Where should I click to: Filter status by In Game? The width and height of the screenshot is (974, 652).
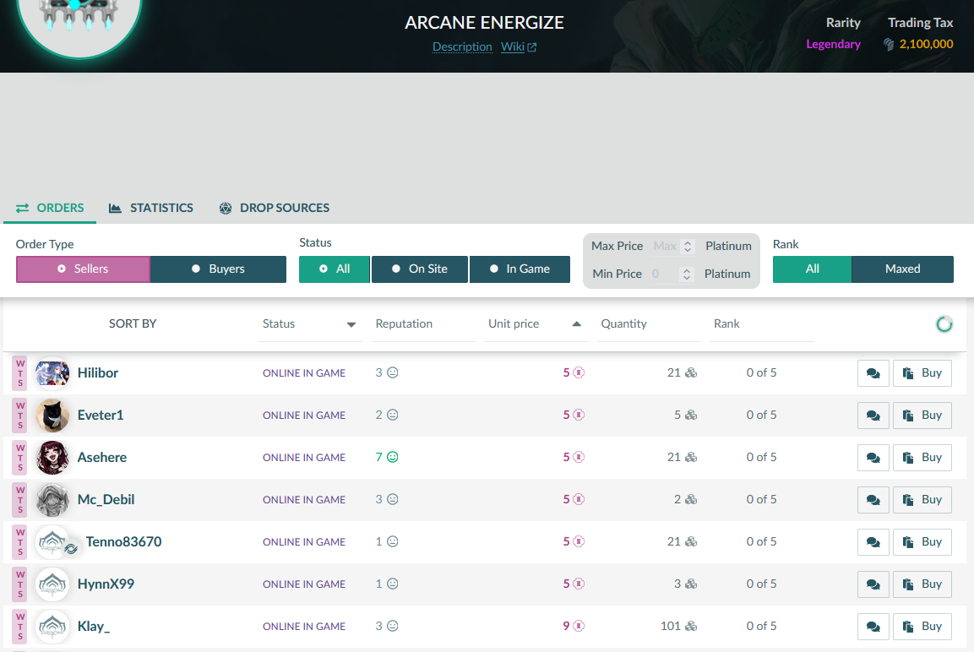520,269
